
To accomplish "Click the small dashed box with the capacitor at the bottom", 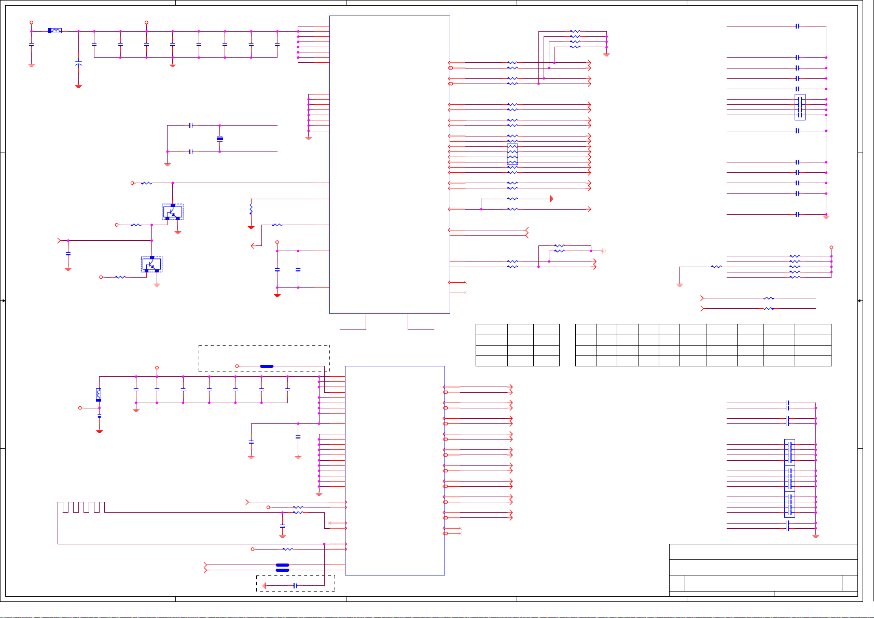I will coord(296,583).
